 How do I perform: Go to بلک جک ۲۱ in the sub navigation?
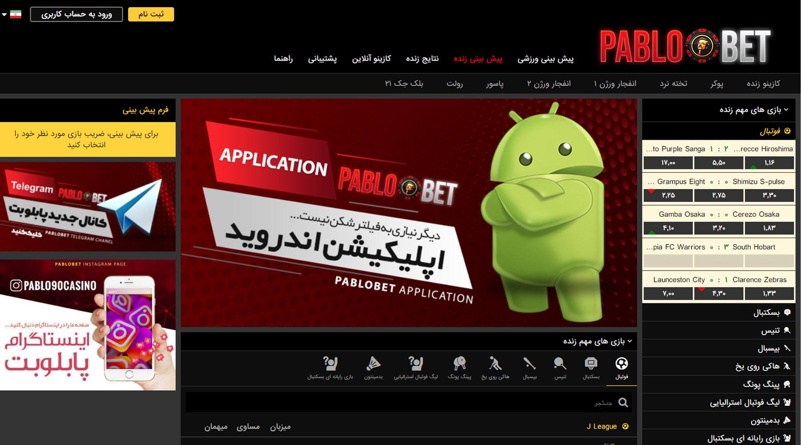(x=404, y=84)
